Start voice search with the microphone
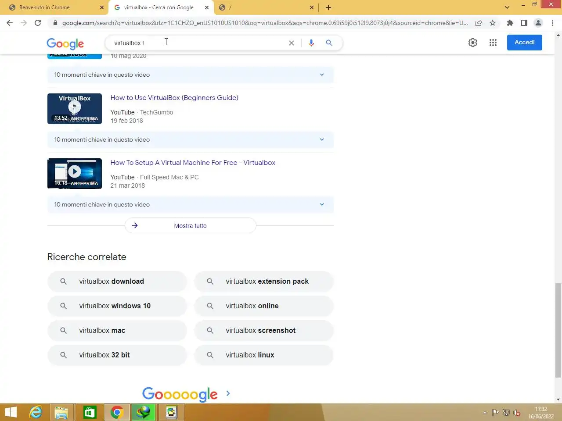Screen dimensions: 562x421 tap(311, 43)
